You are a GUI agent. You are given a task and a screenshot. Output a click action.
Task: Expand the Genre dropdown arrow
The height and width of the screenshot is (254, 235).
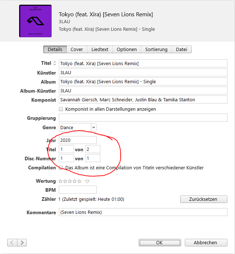(x=94, y=127)
